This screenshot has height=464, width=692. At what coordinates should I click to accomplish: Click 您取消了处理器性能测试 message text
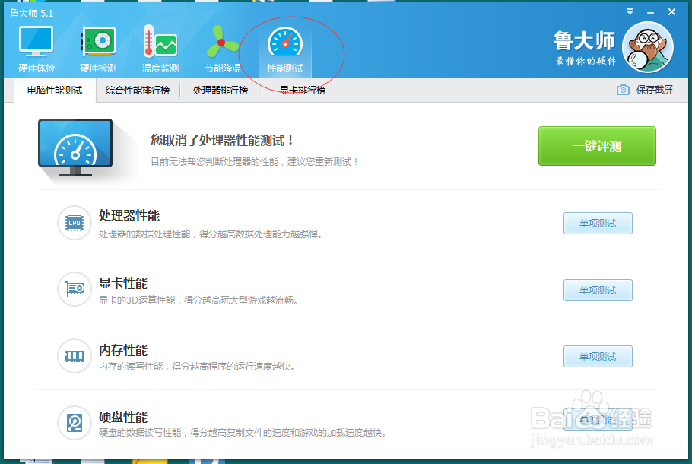pos(222,141)
